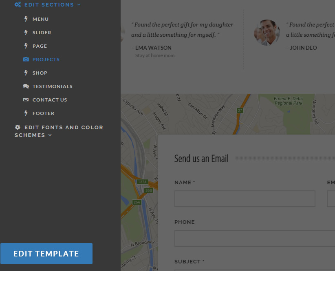This screenshot has height=305, width=335.
Task: Expand Edit Fonts and Color Schemes
Action: click(x=50, y=135)
